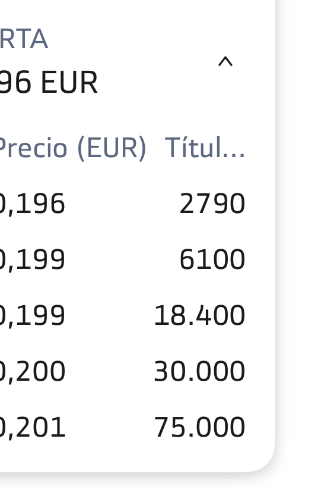Select the 0,196 price in first row
This screenshot has width=318, height=489.
pyautogui.click(x=33, y=204)
